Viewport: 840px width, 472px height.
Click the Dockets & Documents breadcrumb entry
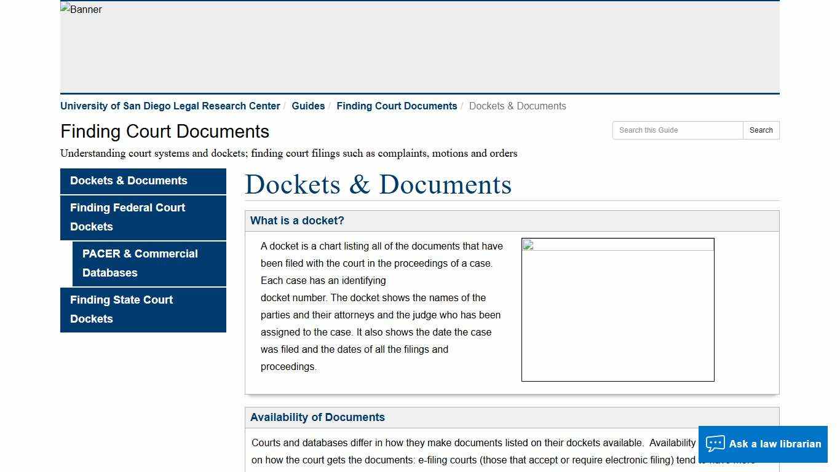pyautogui.click(x=517, y=106)
